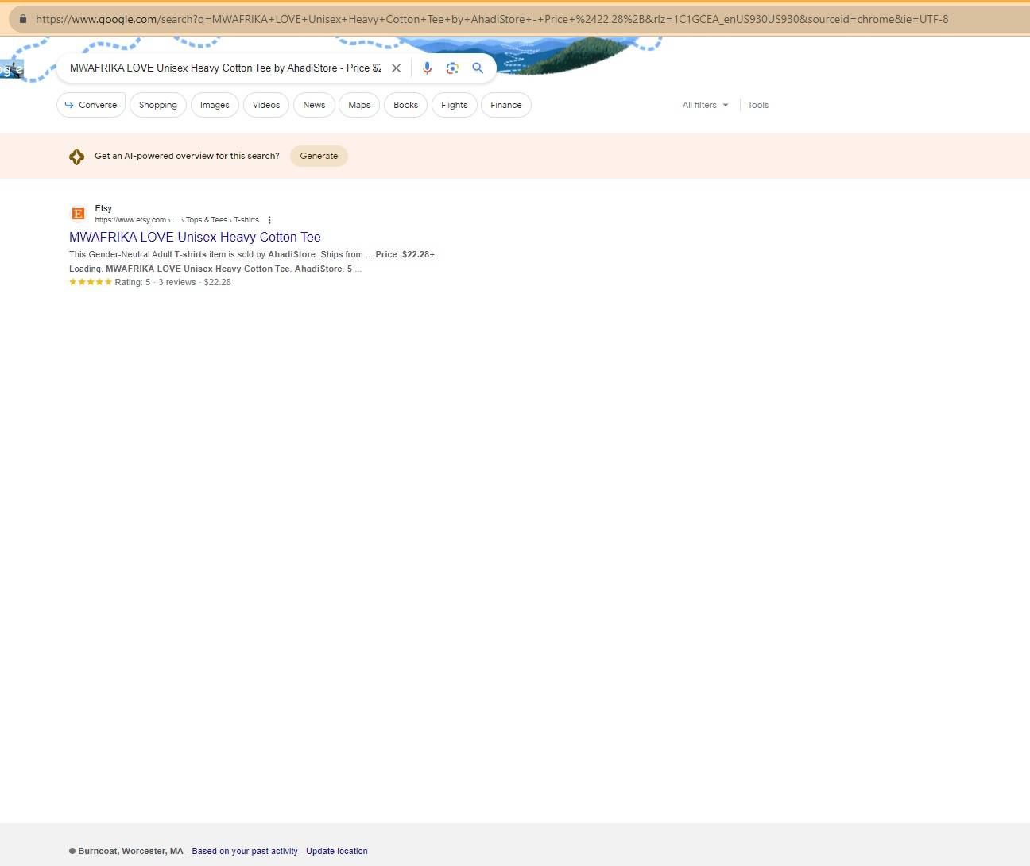Open the MWAFRIKA LOVE Unisex Heavy Cotton Tee link
Viewport: 1030px width, 866px height.
click(x=195, y=237)
